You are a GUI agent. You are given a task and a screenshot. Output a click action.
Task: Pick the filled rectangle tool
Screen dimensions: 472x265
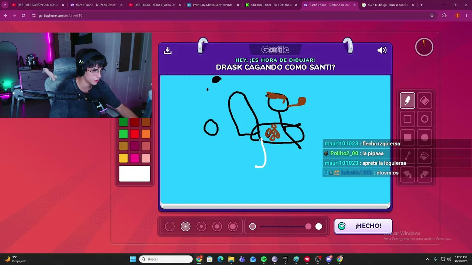(x=407, y=137)
